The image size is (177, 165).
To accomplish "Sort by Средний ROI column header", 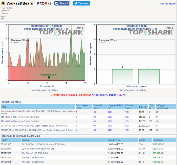I will coord(116,107).
